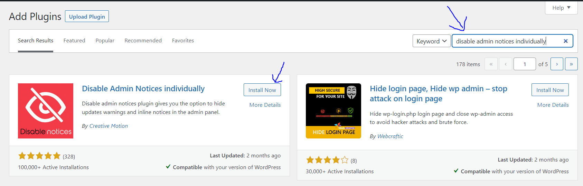
Task: Click the 'of 5' pages text
Action: click(543, 64)
